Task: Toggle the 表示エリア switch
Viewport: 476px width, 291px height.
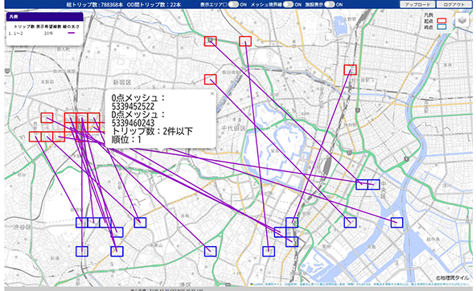Action: 233,5
